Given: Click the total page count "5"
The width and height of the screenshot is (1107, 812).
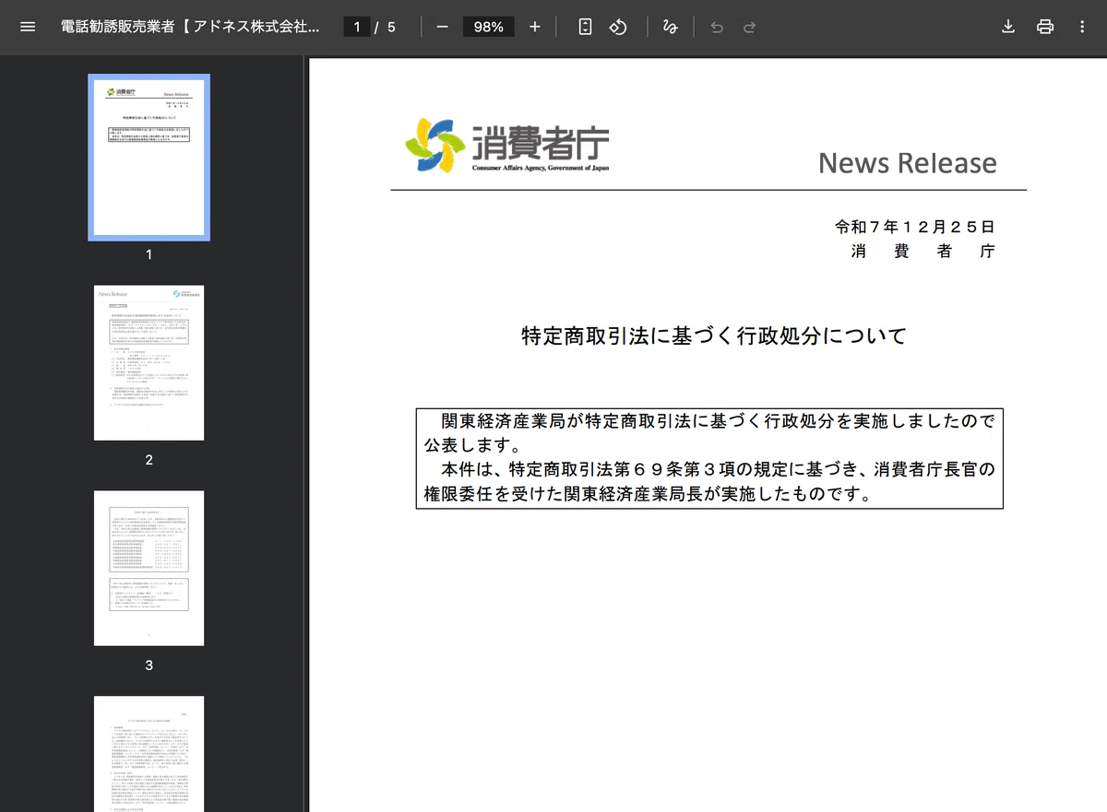Looking at the screenshot, I should [391, 27].
